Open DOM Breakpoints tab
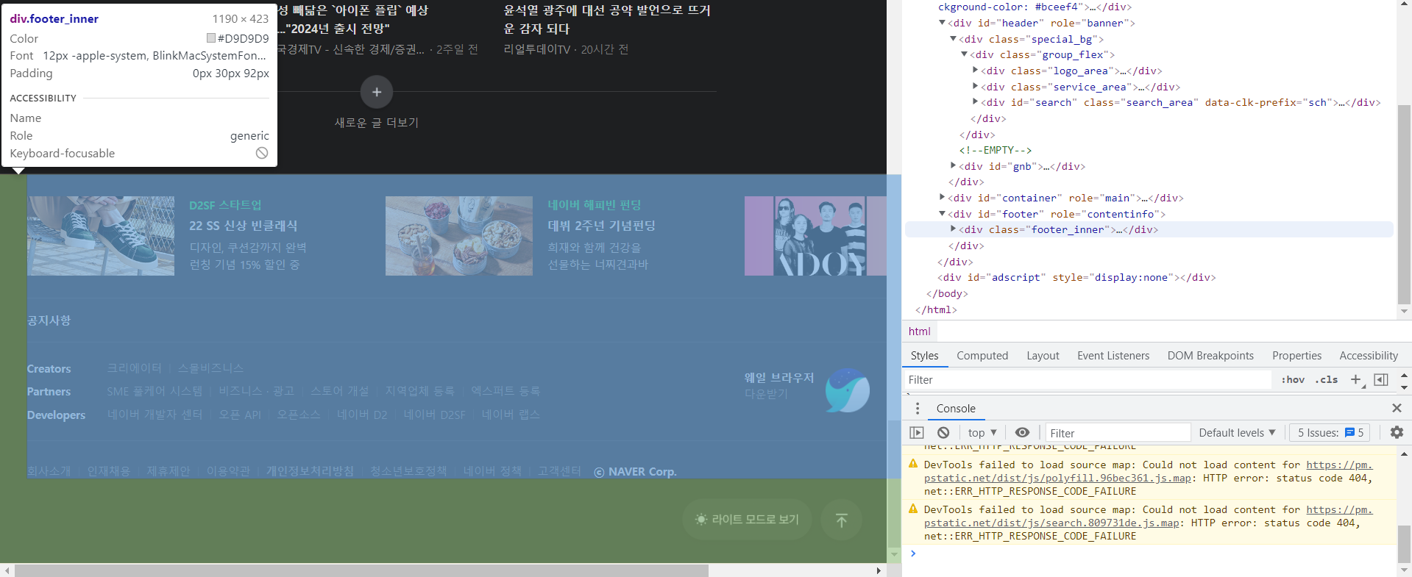This screenshot has width=1412, height=577. pos(1210,356)
